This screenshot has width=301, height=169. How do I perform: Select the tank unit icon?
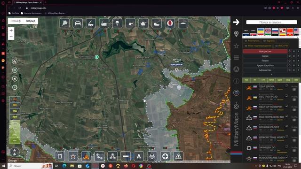(143, 23)
